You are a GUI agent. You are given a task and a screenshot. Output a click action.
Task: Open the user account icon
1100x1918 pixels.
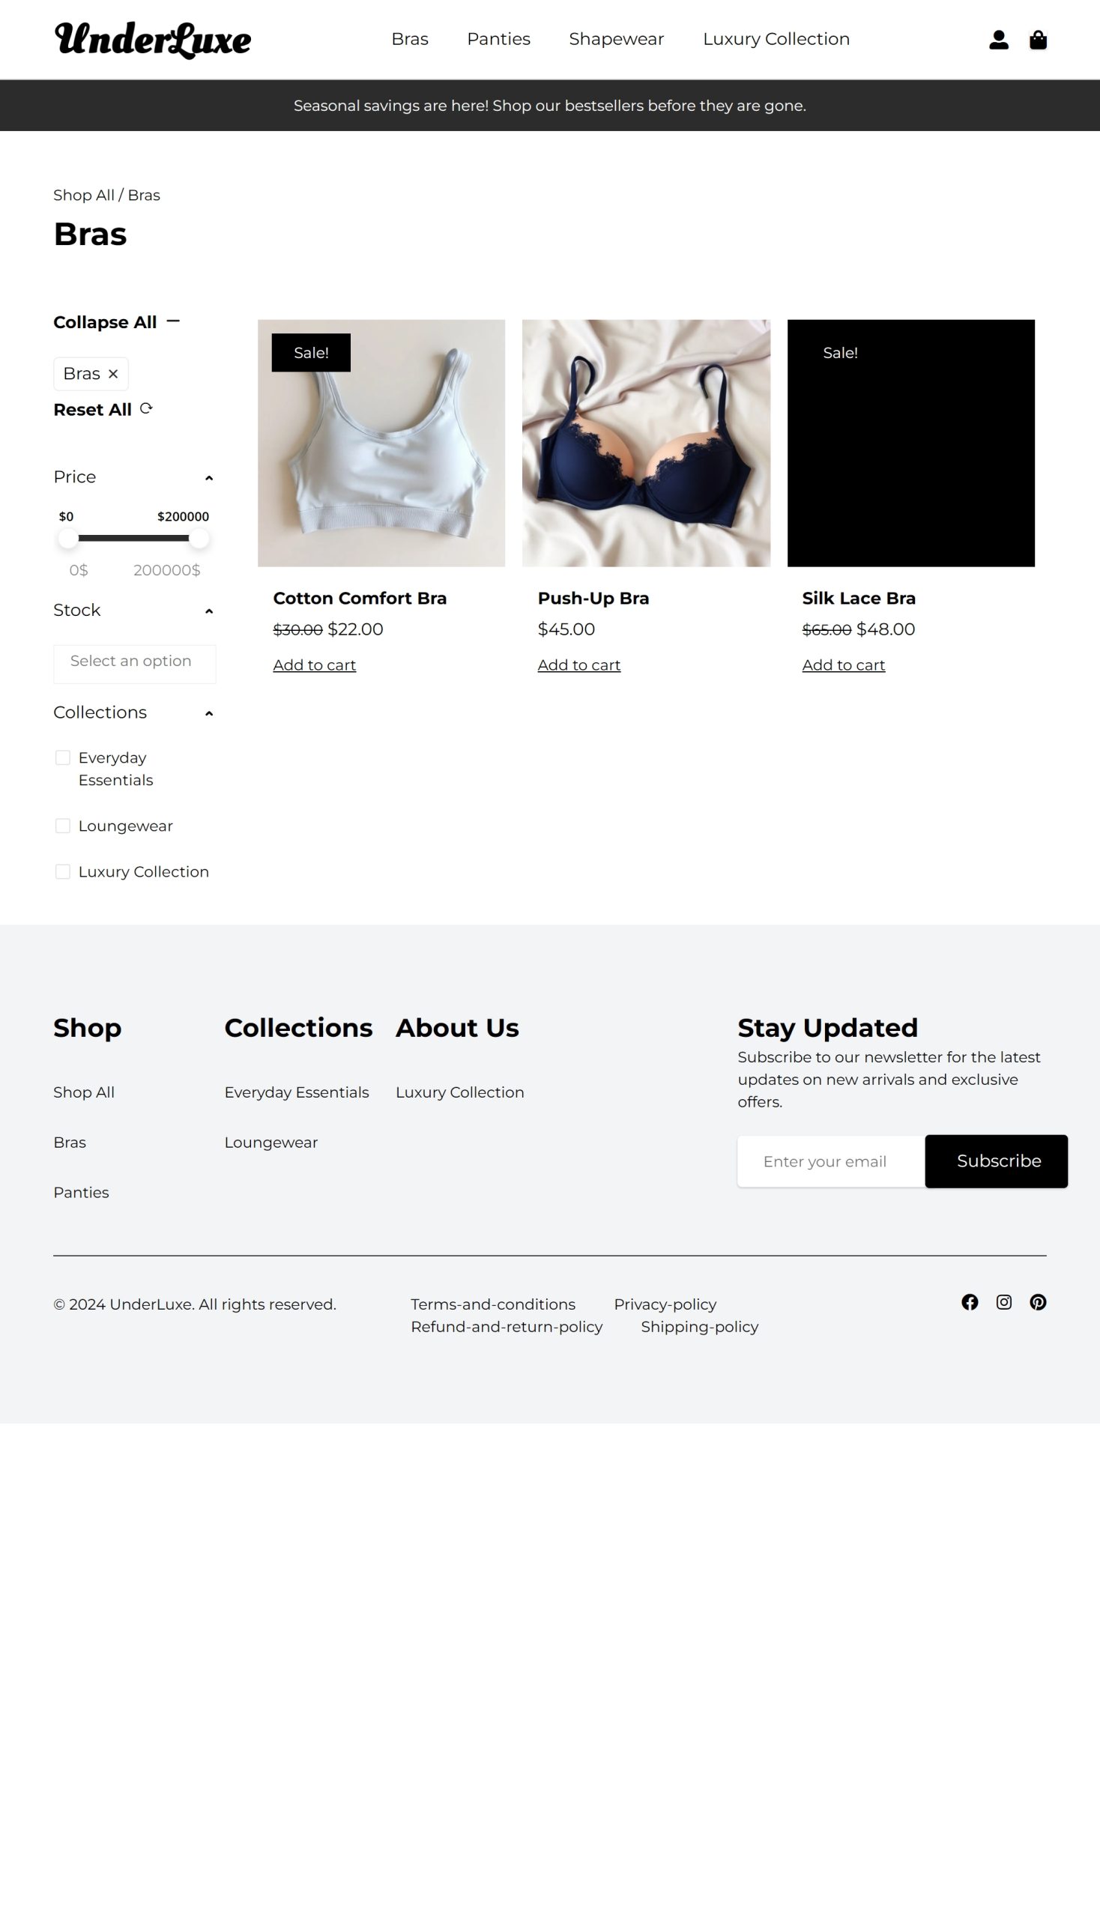[x=998, y=39]
